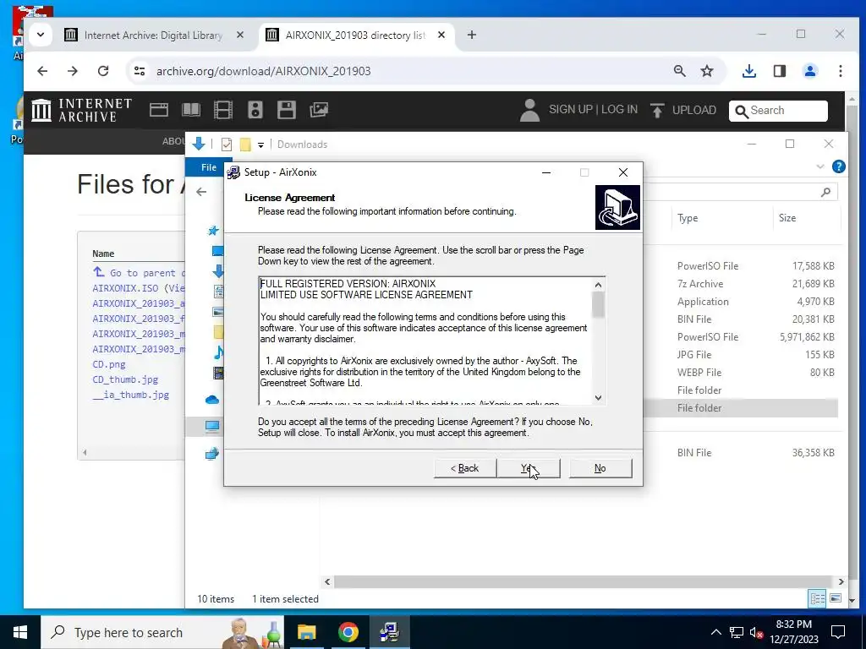Open the __ia_thumb.jpg link
The height and width of the screenshot is (649, 866).
(131, 395)
